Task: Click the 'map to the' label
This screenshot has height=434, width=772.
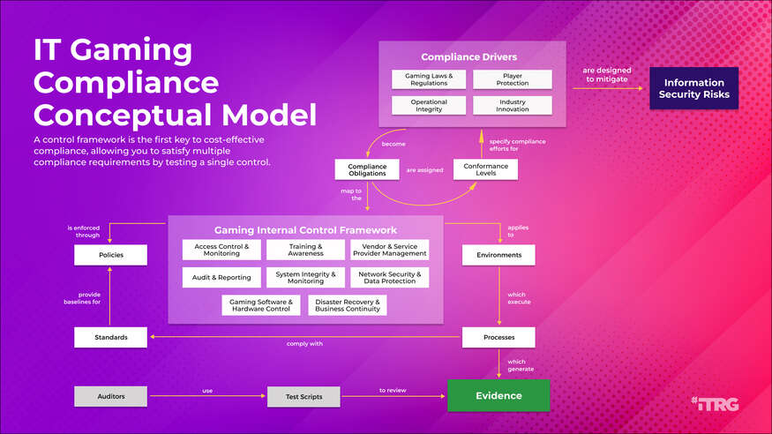Action: pyautogui.click(x=351, y=194)
